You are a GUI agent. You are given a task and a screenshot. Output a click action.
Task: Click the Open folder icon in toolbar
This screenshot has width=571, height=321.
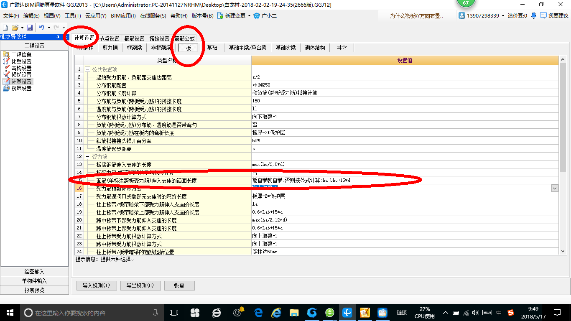pyautogui.click(x=15, y=28)
